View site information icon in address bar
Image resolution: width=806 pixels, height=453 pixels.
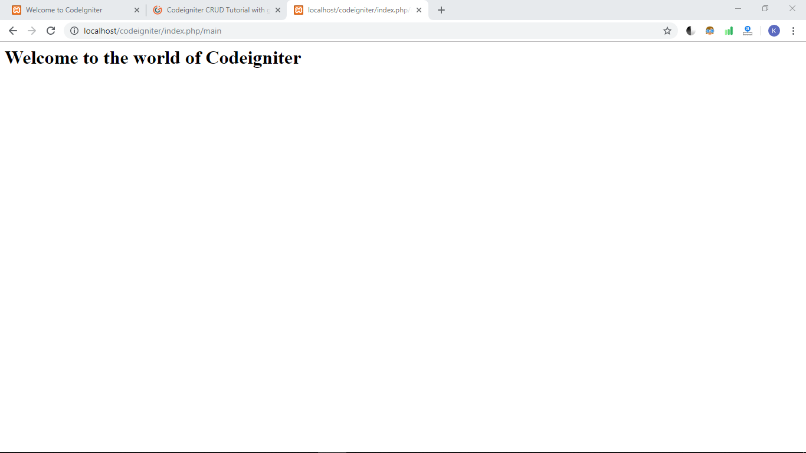click(74, 31)
